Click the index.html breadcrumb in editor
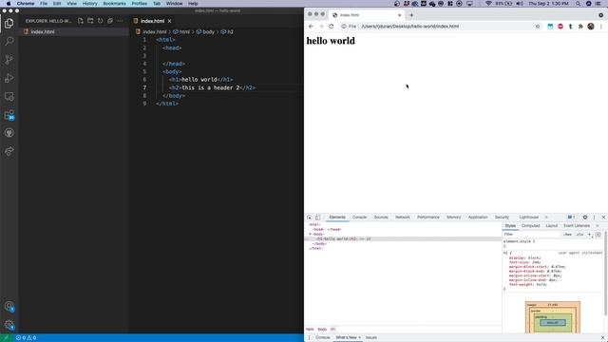This screenshot has width=608, height=342. 154,31
